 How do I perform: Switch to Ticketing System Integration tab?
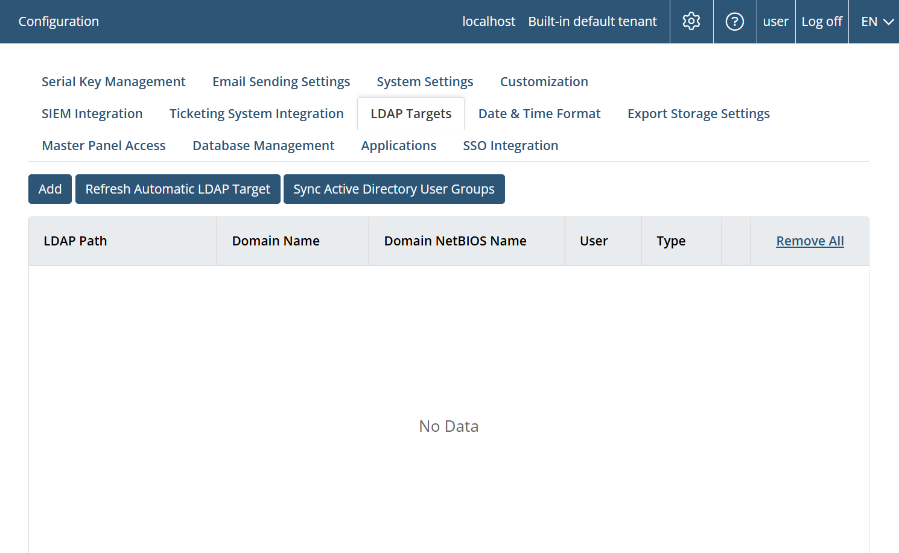pos(256,114)
